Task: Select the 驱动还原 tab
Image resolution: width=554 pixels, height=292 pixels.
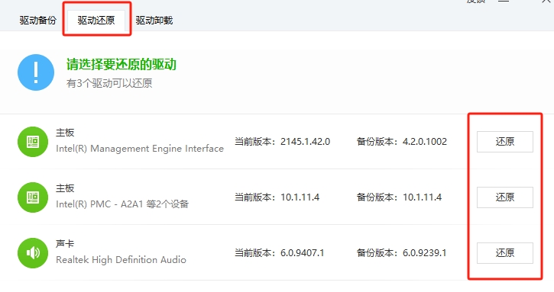Action: pyautogui.click(x=96, y=21)
